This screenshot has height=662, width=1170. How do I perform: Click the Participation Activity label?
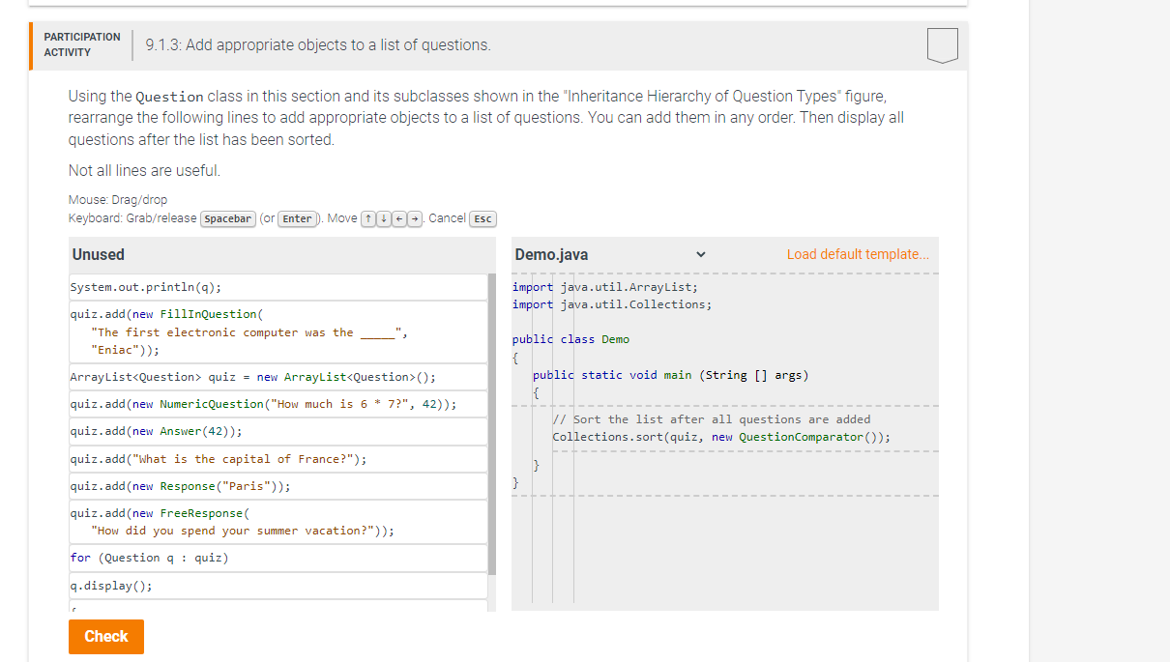[x=82, y=44]
